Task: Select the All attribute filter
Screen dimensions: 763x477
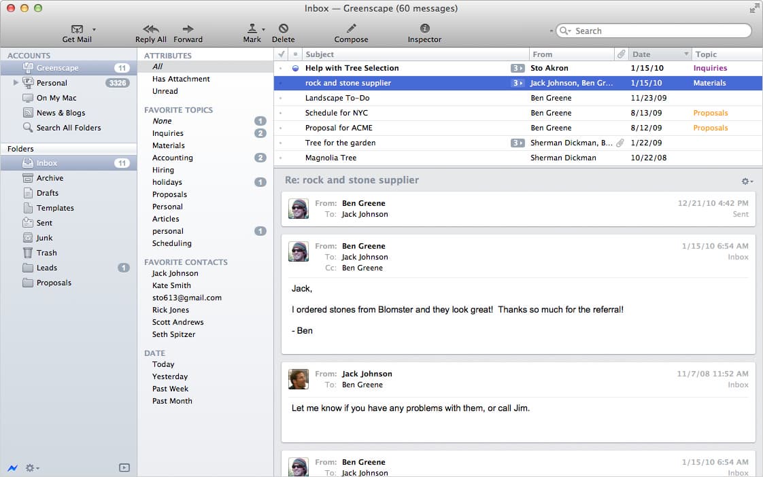Action: click(x=158, y=67)
